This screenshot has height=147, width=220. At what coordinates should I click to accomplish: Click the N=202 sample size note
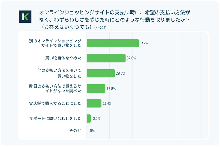[x=100, y=27]
